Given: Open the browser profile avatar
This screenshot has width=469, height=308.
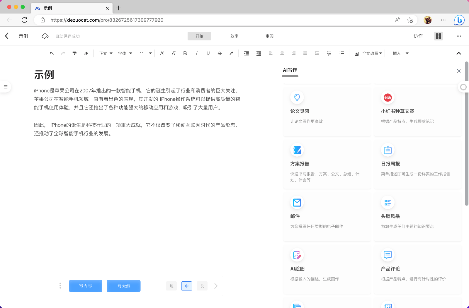Looking at the screenshot, I should (428, 20).
